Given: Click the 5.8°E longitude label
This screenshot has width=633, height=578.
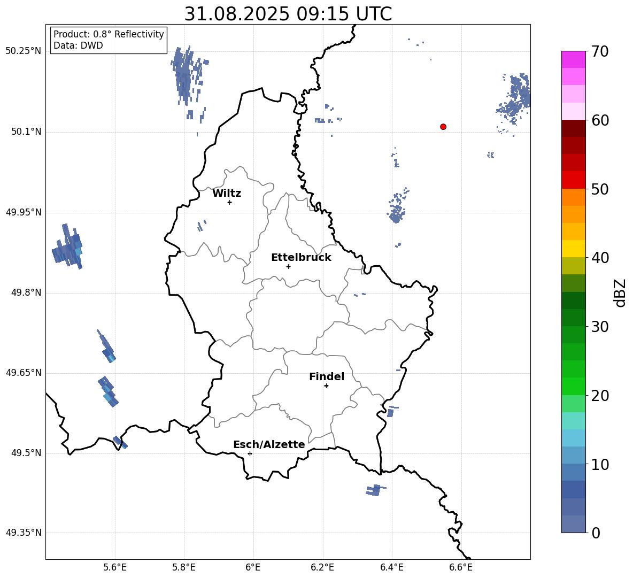Looking at the screenshot, I should point(184,567).
